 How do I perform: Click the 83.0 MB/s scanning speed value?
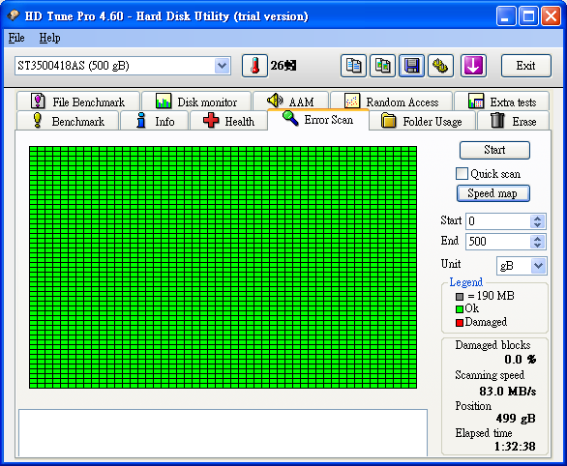tap(508, 392)
